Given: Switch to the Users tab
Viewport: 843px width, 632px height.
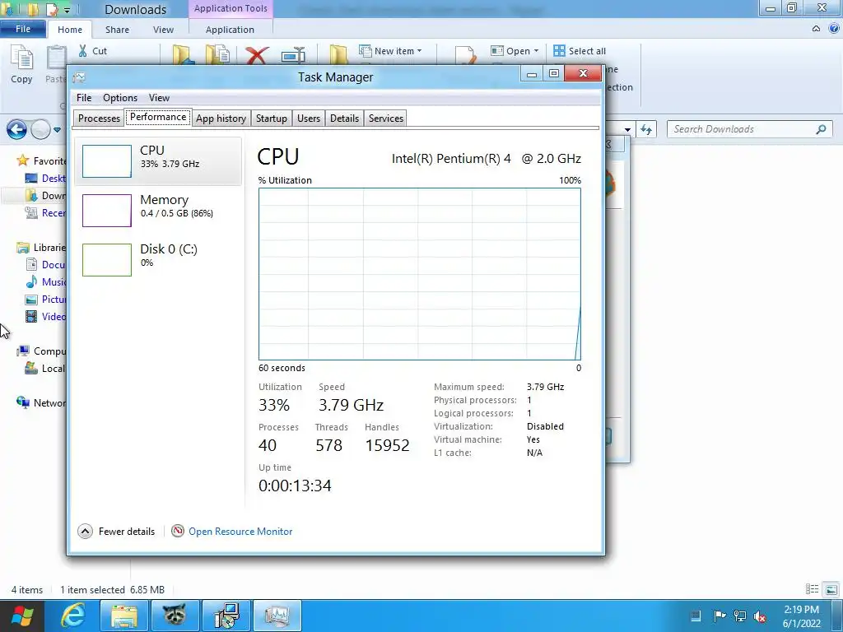Looking at the screenshot, I should click(309, 118).
